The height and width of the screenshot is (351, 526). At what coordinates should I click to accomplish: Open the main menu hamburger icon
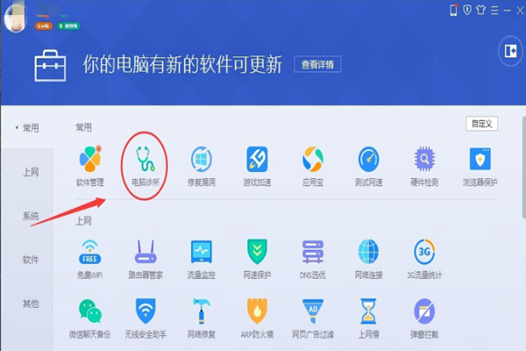click(494, 11)
